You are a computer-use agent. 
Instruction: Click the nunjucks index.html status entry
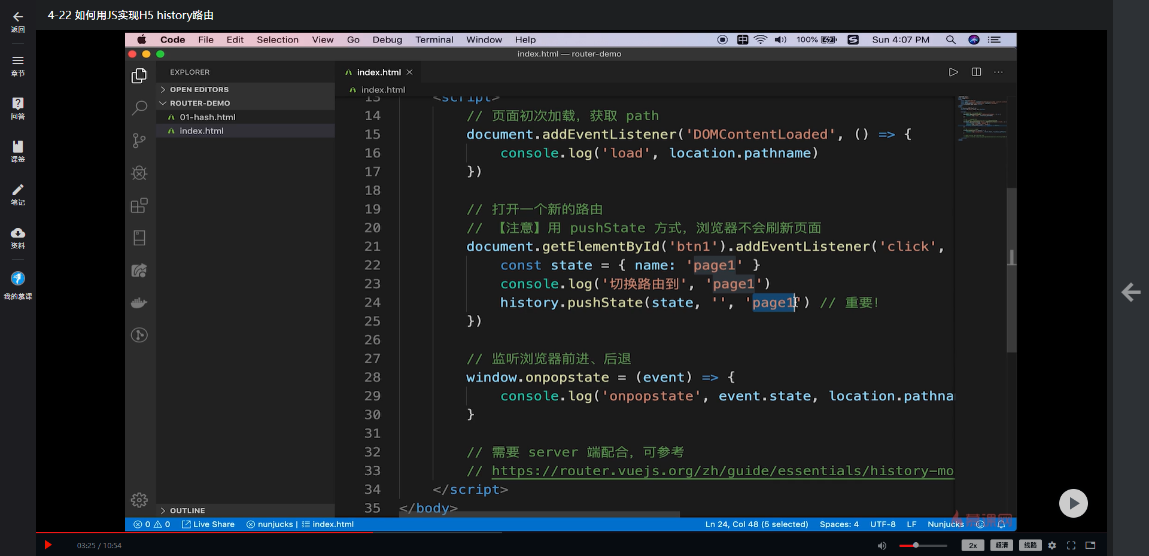point(300,524)
